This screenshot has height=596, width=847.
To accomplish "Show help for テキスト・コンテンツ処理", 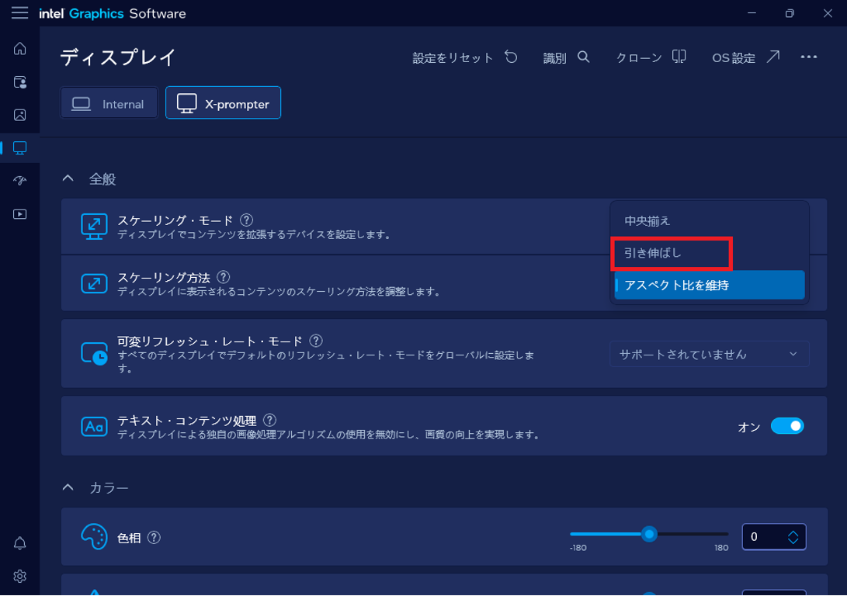I will click(269, 420).
